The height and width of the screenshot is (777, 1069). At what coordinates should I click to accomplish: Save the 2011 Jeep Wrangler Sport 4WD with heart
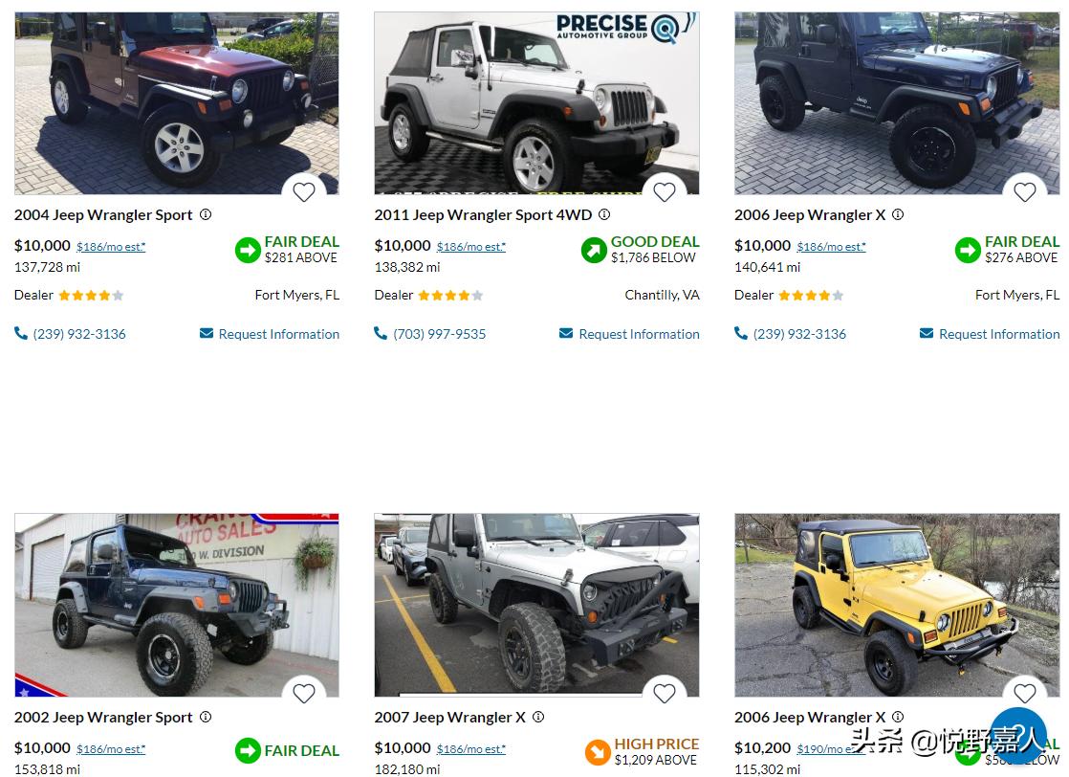point(664,192)
